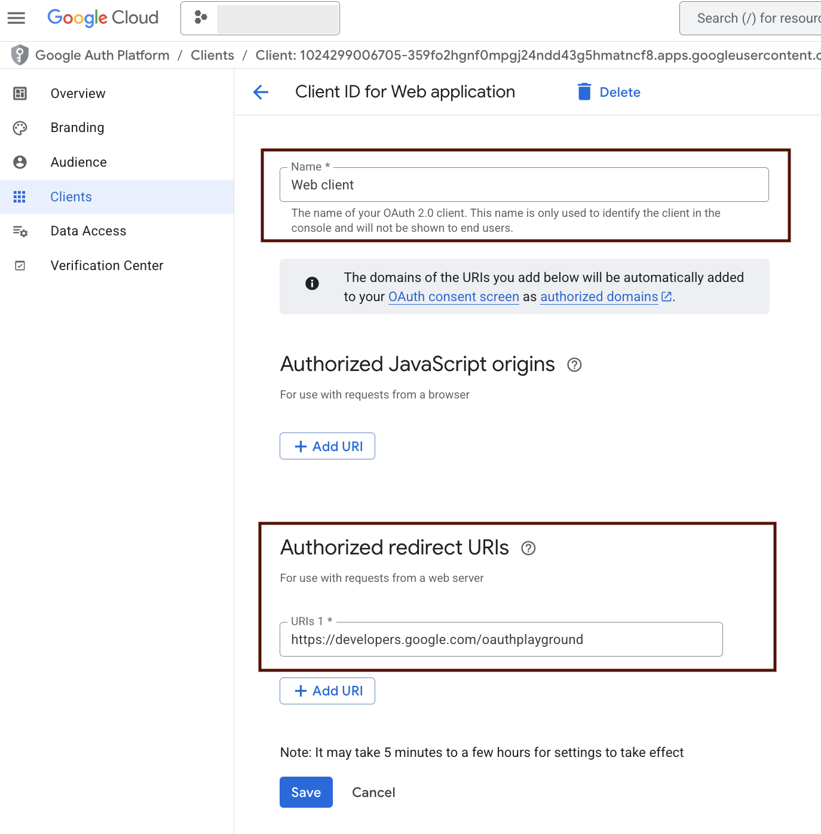Open the hamburger navigation menu

[16, 18]
